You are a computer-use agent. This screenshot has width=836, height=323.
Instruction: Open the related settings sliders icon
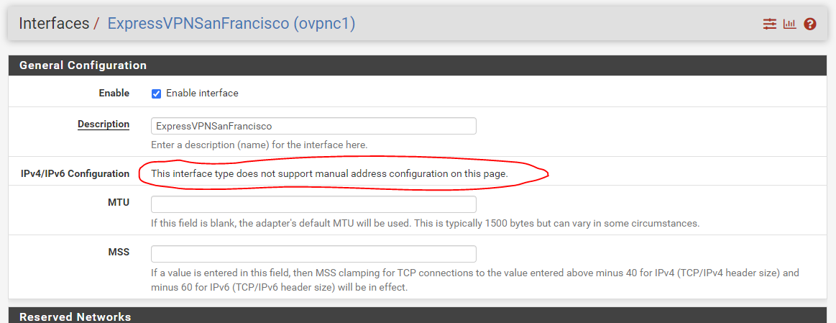769,24
